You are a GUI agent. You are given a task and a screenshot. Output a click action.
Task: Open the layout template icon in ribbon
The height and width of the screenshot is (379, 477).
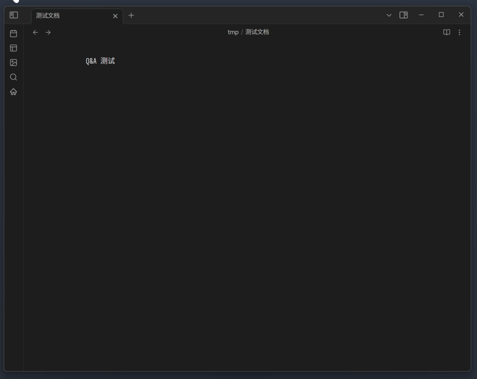pyautogui.click(x=13, y=48)
